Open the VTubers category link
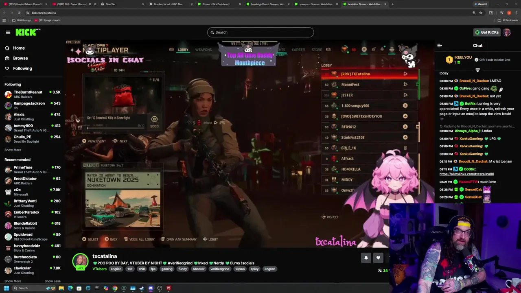 pyautogui.click(x=99, y=269)
